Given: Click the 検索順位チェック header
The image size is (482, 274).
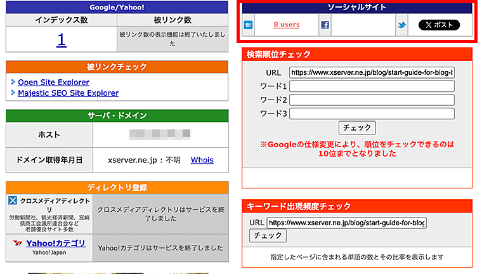Looking at the screenshot, I should pyautogui.click(x=357, y=55).
